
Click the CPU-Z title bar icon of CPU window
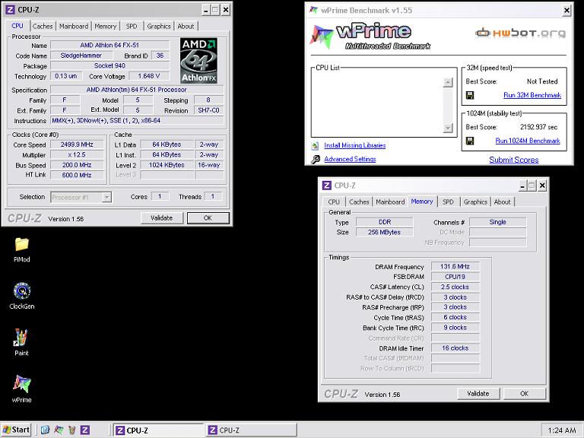10,10
